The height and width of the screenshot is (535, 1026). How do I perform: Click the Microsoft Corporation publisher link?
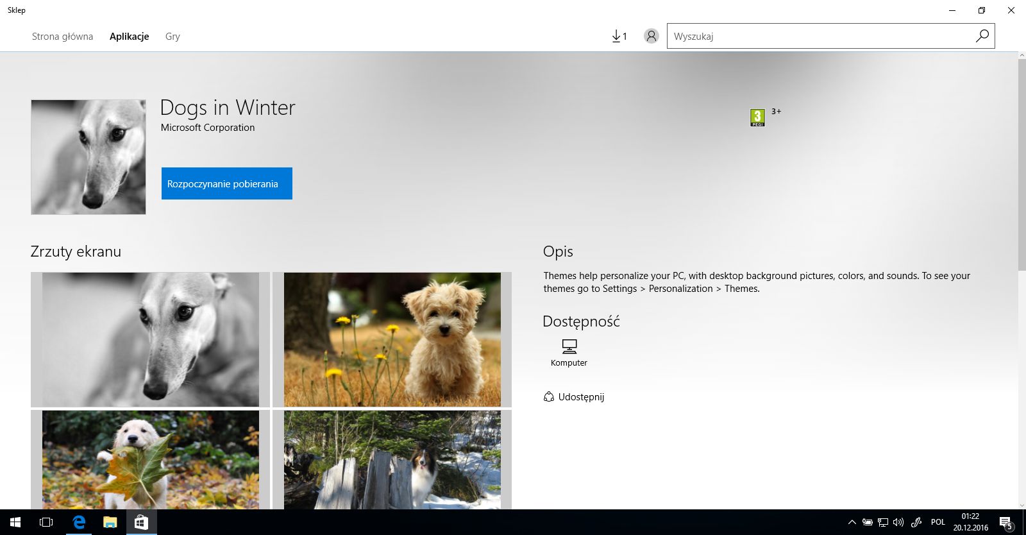[x=208, y=128]
